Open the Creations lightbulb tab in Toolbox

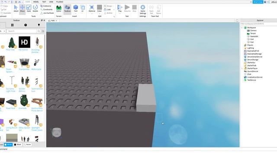tap(39, 25)
